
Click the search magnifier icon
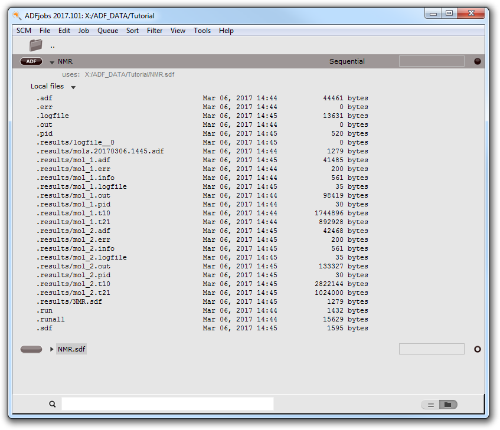tap(53, 404)
